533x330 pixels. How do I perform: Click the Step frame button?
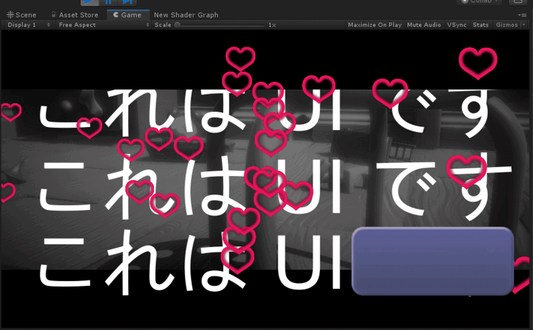point(128,2)
